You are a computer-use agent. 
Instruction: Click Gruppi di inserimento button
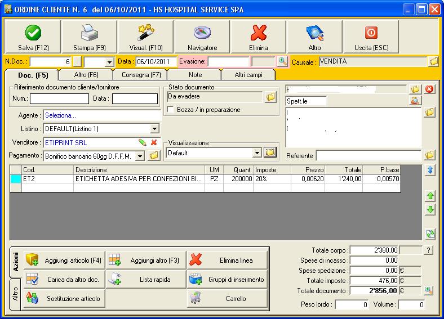[x=227, y=280]
